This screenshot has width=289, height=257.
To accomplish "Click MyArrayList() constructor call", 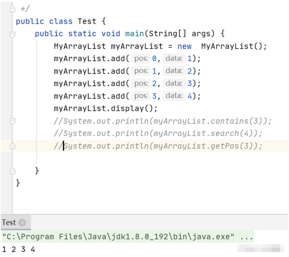I will 231,46.
